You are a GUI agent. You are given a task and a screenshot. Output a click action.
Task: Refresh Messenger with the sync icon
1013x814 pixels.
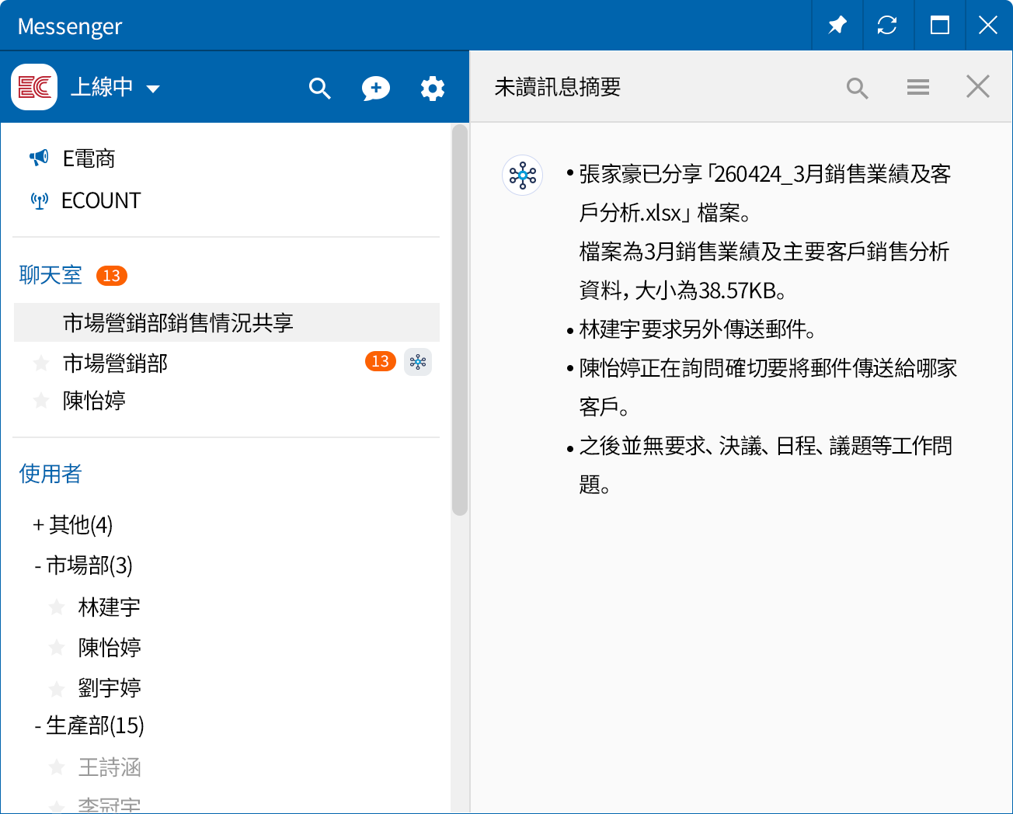point(887,26)
